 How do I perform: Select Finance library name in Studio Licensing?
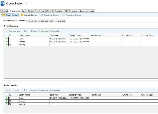(x=22, y=101)
